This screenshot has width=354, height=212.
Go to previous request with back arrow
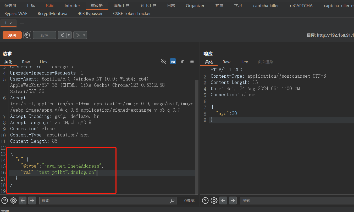[x=62, y=35]
